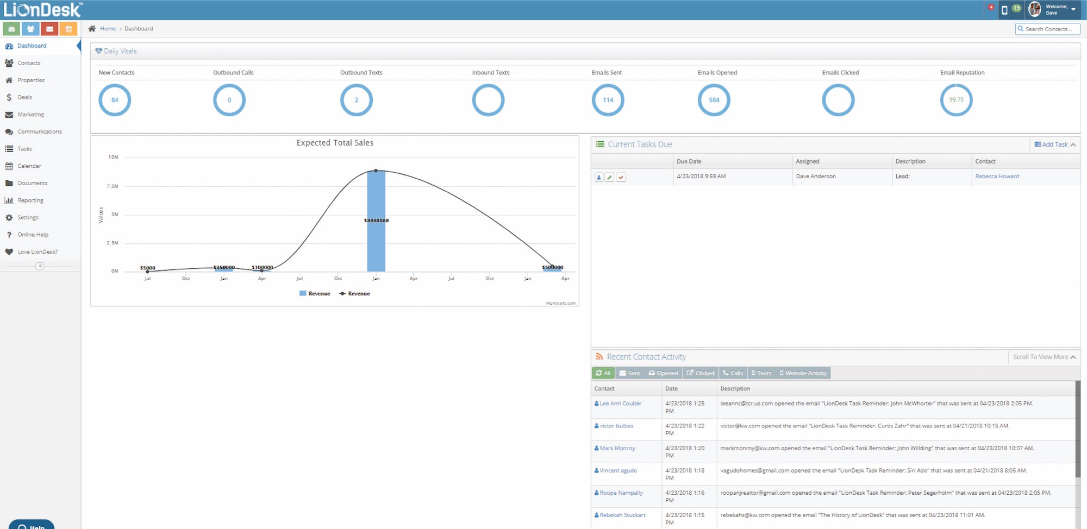Collapse the sidebar with the arrow toggle
Viewport: 1087px width, 529px height.
click(x=40, y=266)
